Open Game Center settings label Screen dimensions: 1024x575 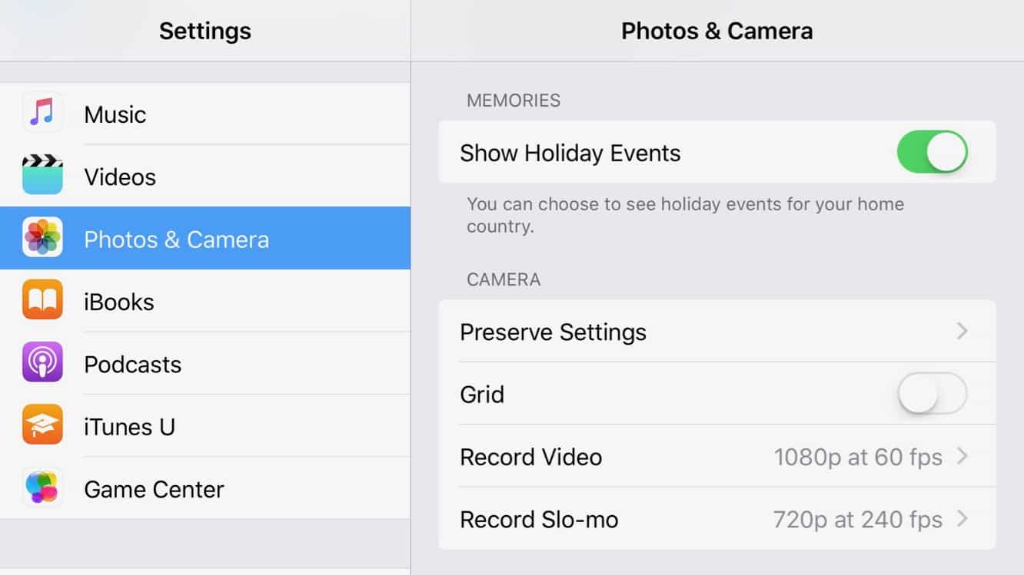154,489
